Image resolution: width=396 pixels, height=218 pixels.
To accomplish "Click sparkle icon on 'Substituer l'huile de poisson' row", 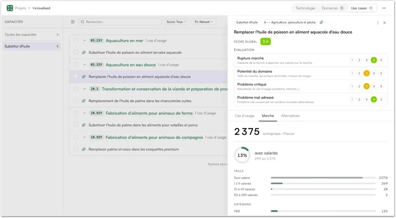I will click(x=84, y=53).
